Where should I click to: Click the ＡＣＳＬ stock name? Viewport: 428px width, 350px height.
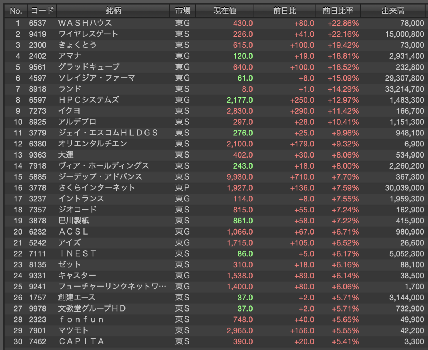coord(73,232)
